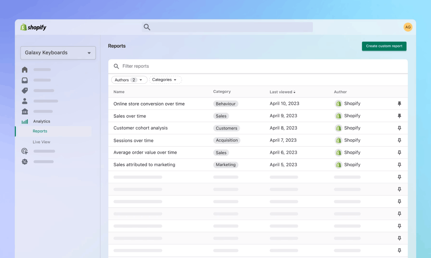Open the Marketing target icon in the sidebar

25,151
